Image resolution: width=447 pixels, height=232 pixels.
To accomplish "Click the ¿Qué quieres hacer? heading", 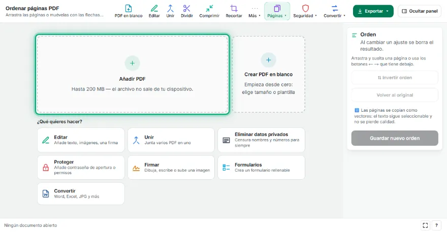I will pos(59,122).
